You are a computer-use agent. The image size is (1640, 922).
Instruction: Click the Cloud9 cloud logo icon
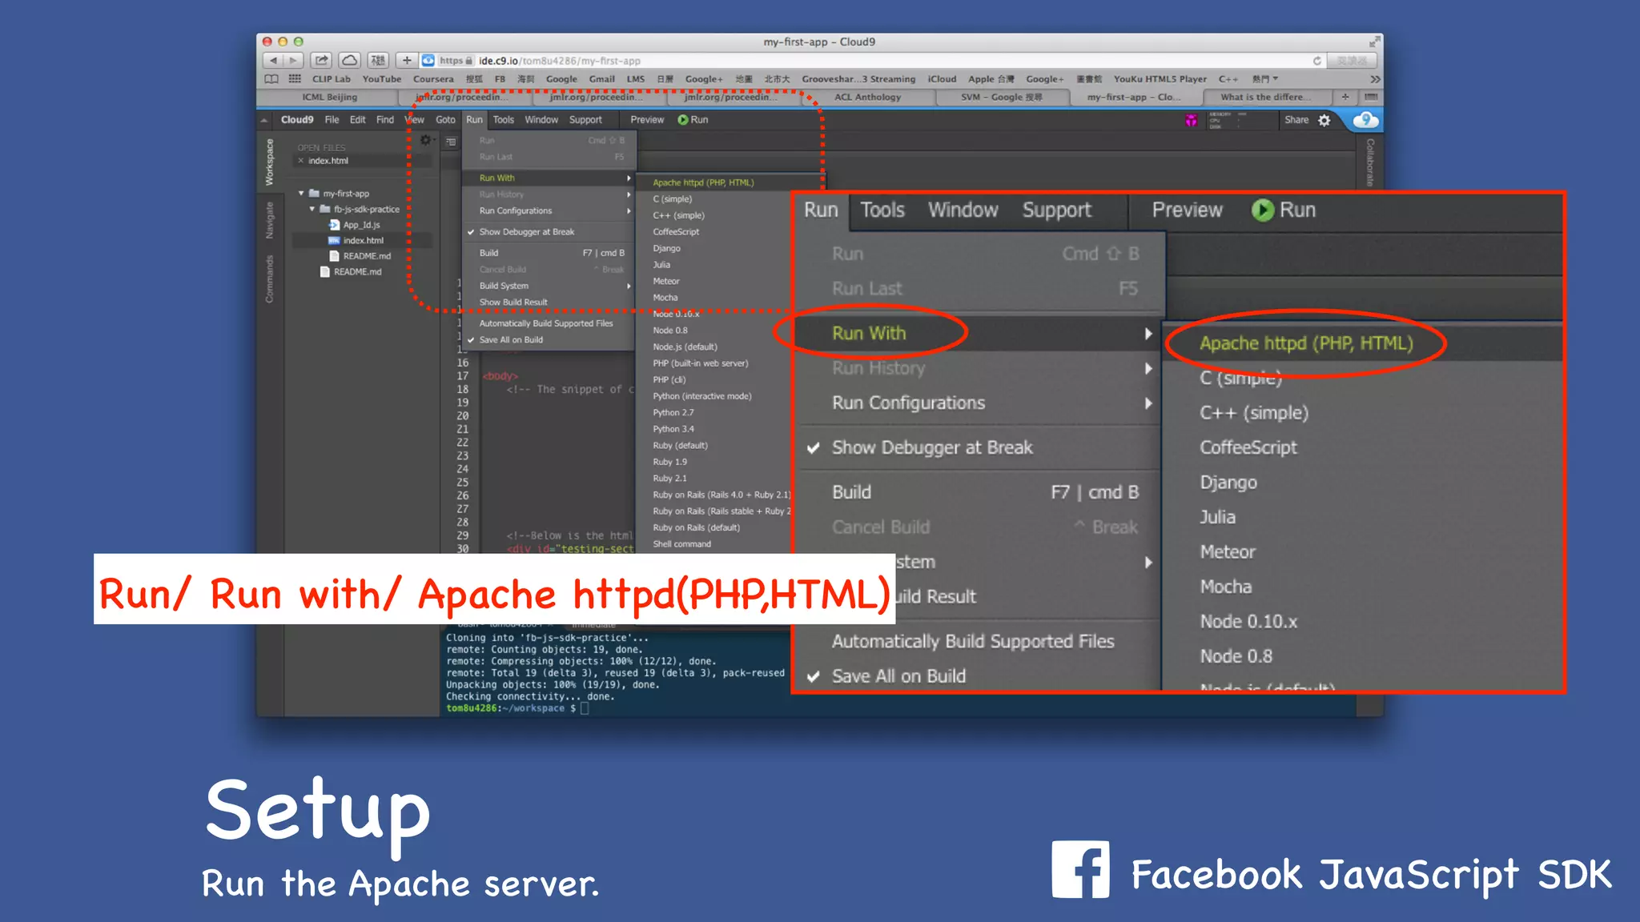1365,120
